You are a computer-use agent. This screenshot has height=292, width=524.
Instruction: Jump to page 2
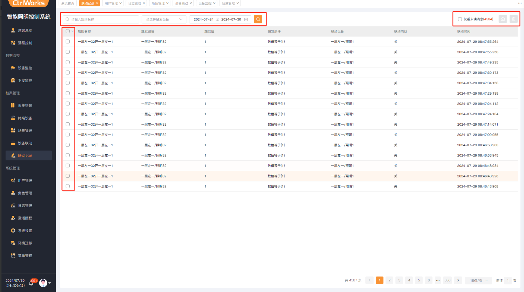point(389,280)
